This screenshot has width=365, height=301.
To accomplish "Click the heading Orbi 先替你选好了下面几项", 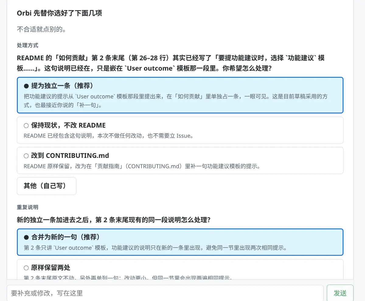I will pos(60,13).
